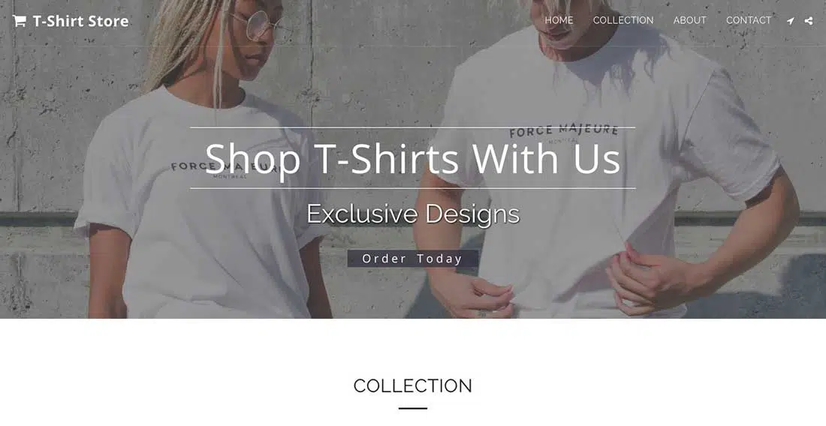The image size is (826, 426).
Task: Click the Order Today button
Action: [413, 259]
